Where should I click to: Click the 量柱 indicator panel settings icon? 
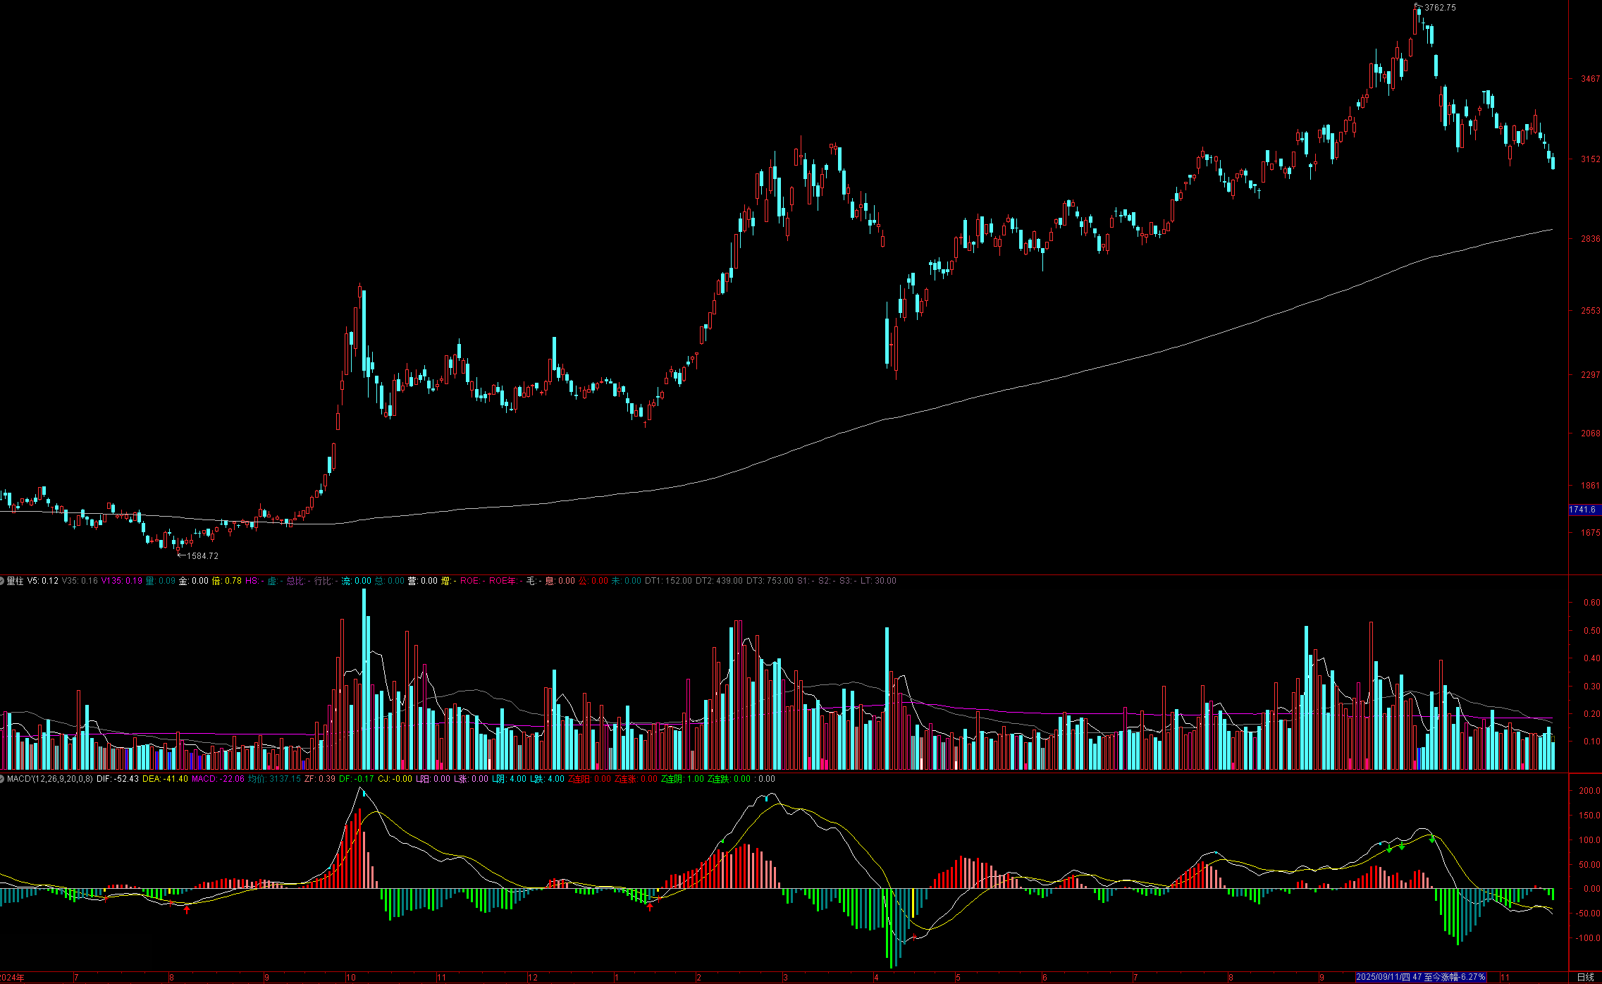[x=2, y=581]
